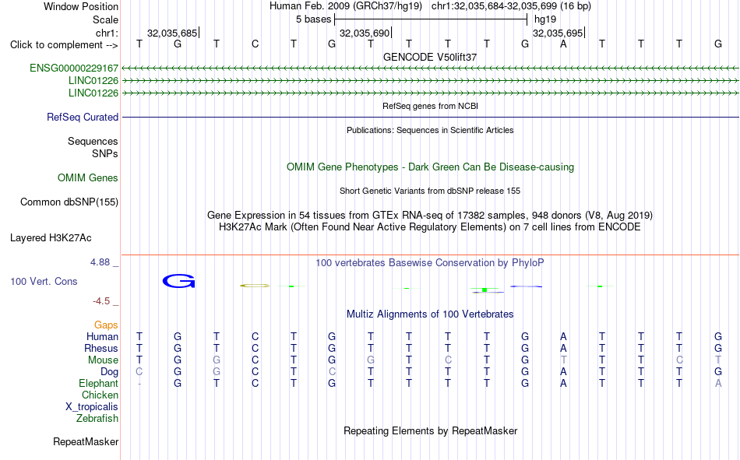This screenshot has width=740, height=460.
Task: Click 'RefSeq genes from NCBI' track title
Action: [x=430, y=106]
